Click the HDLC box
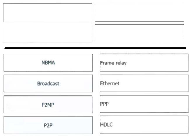This screenshot has width=190, height=138. pyautogui.click(x=144, y=125)
